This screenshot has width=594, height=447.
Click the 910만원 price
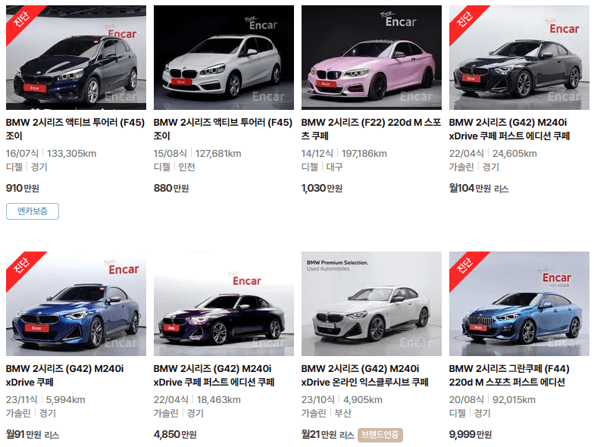coord(23,188)
